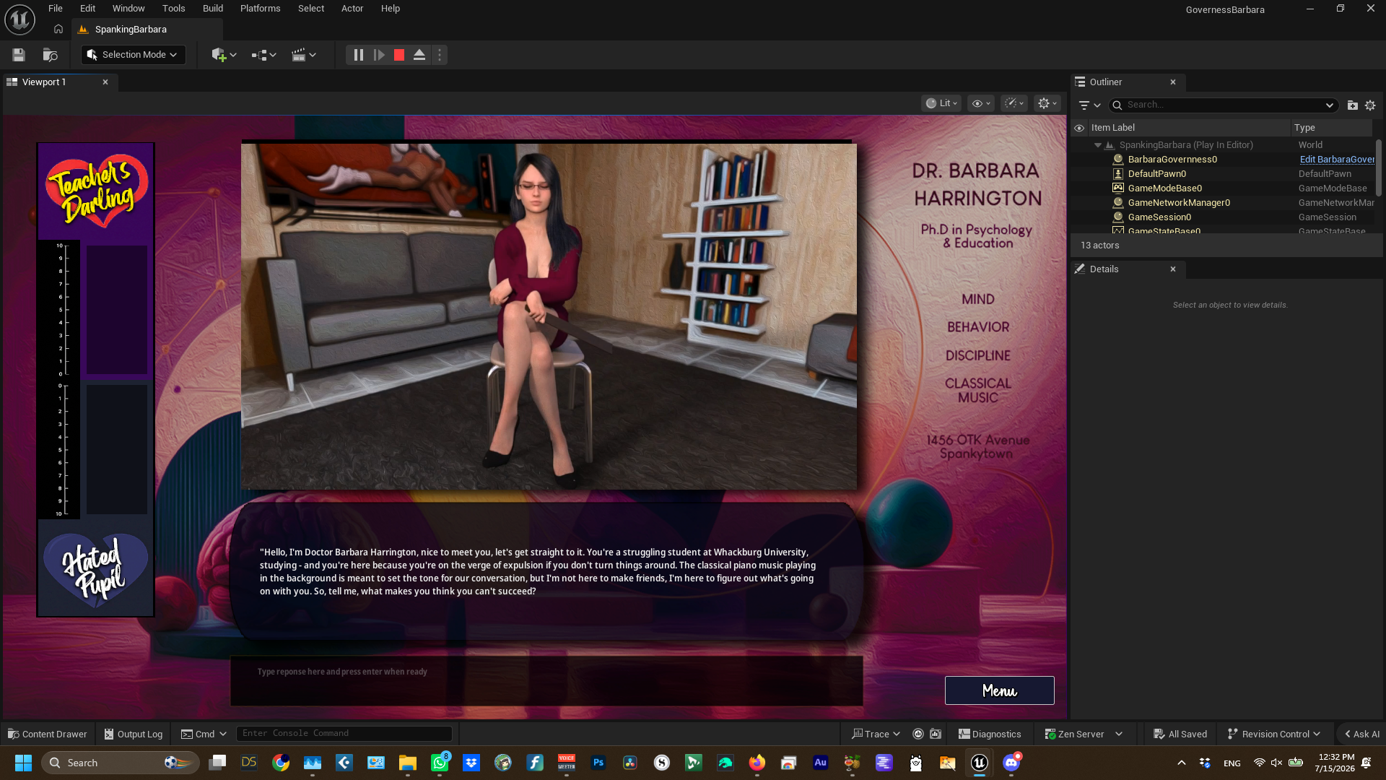Click the Edit BarbaraGoverness blueprint link
Screen dimensions: 1386x780
coord(1337,160)
